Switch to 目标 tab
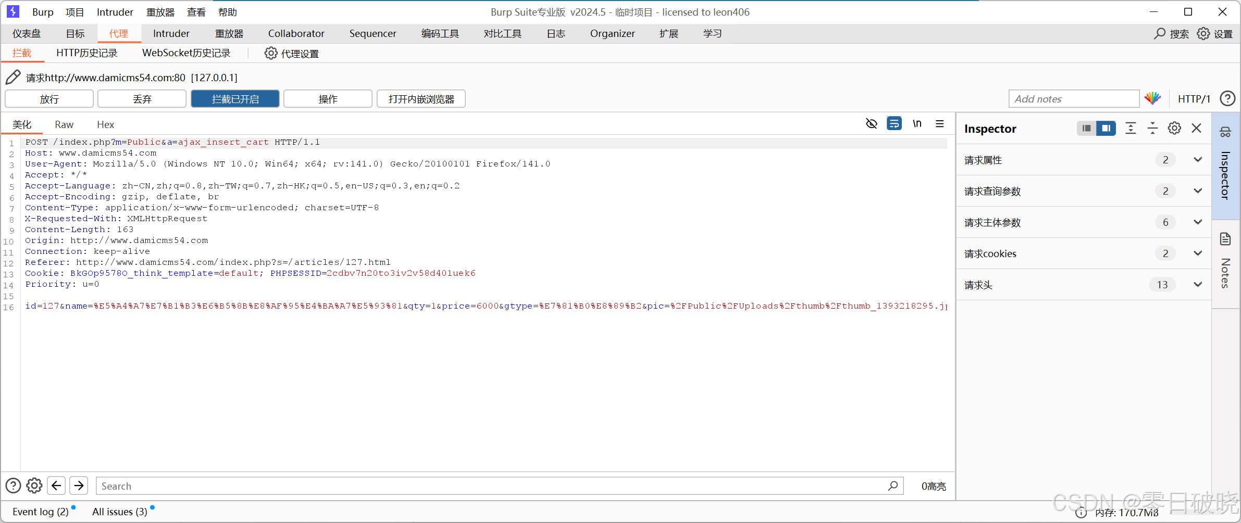 click(x=75, y=34)
